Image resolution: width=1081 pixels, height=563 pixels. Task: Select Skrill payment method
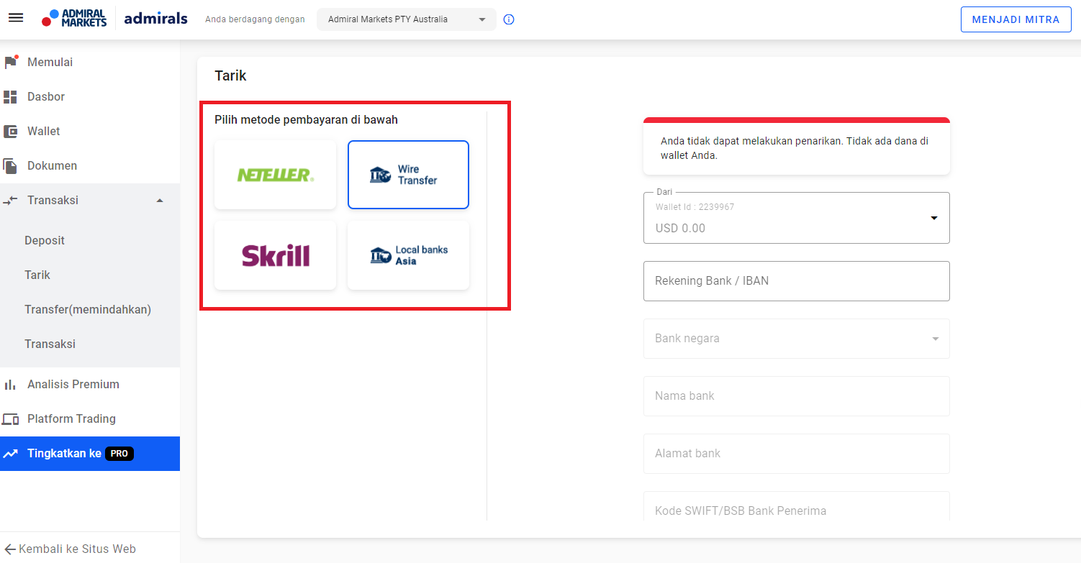tap(275, 255)
